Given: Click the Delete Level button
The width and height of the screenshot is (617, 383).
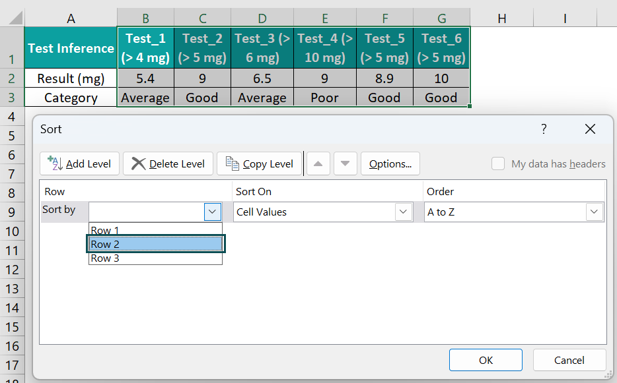Looking at the screenshot, I should [168, 163].
